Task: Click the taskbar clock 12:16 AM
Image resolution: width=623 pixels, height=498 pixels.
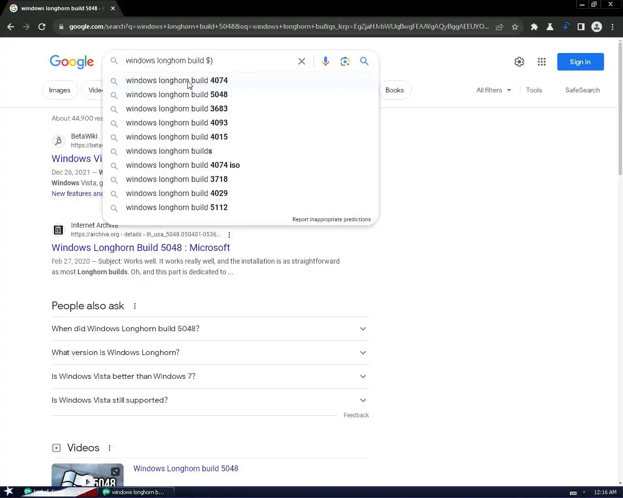Action: tap(605, 492)
